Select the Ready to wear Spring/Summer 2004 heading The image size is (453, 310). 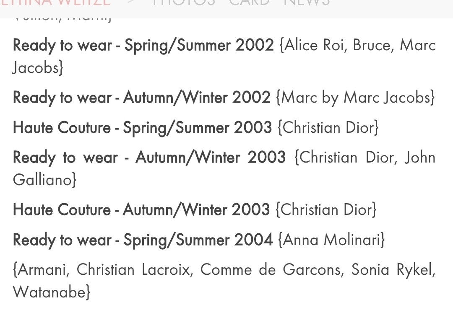coord(143,240)
